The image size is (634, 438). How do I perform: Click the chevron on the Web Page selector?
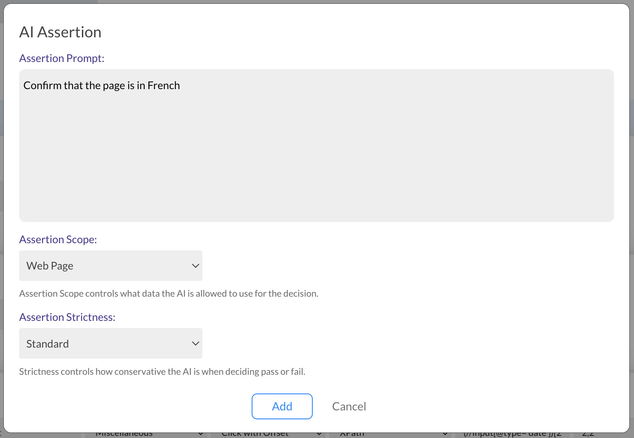(195, 266)
